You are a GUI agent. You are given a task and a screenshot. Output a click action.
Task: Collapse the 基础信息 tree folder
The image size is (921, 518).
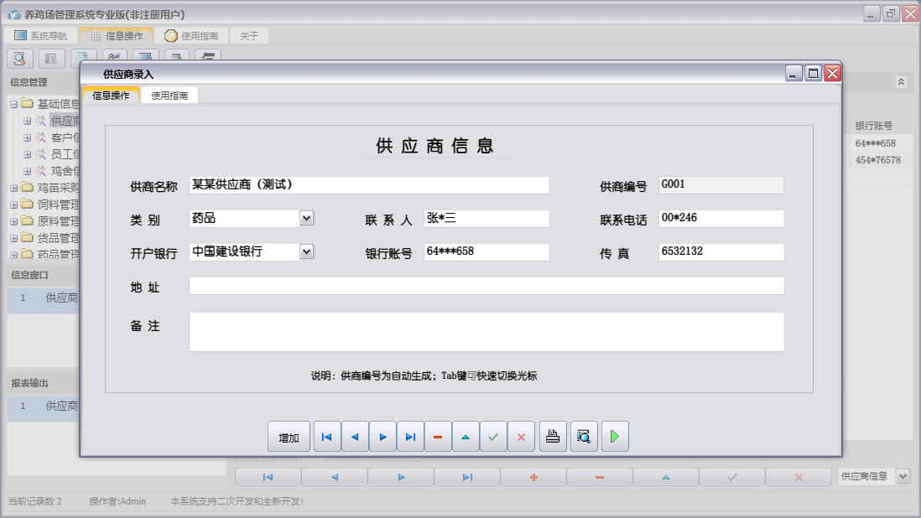click(14, 104)
